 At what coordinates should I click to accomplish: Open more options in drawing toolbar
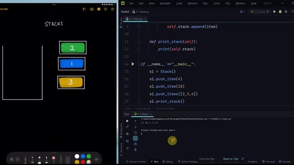tap(96, 159)
